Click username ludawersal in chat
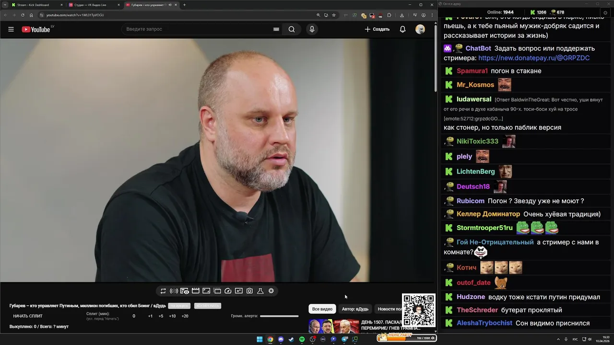This screenshot has height=345, width=614. [x=474, y=99]
